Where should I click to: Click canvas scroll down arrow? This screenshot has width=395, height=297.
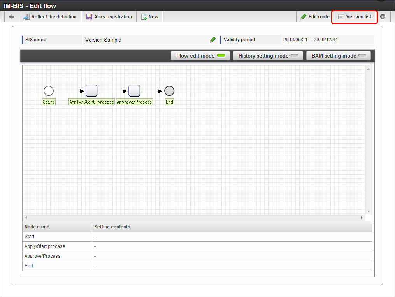[369, 211]
